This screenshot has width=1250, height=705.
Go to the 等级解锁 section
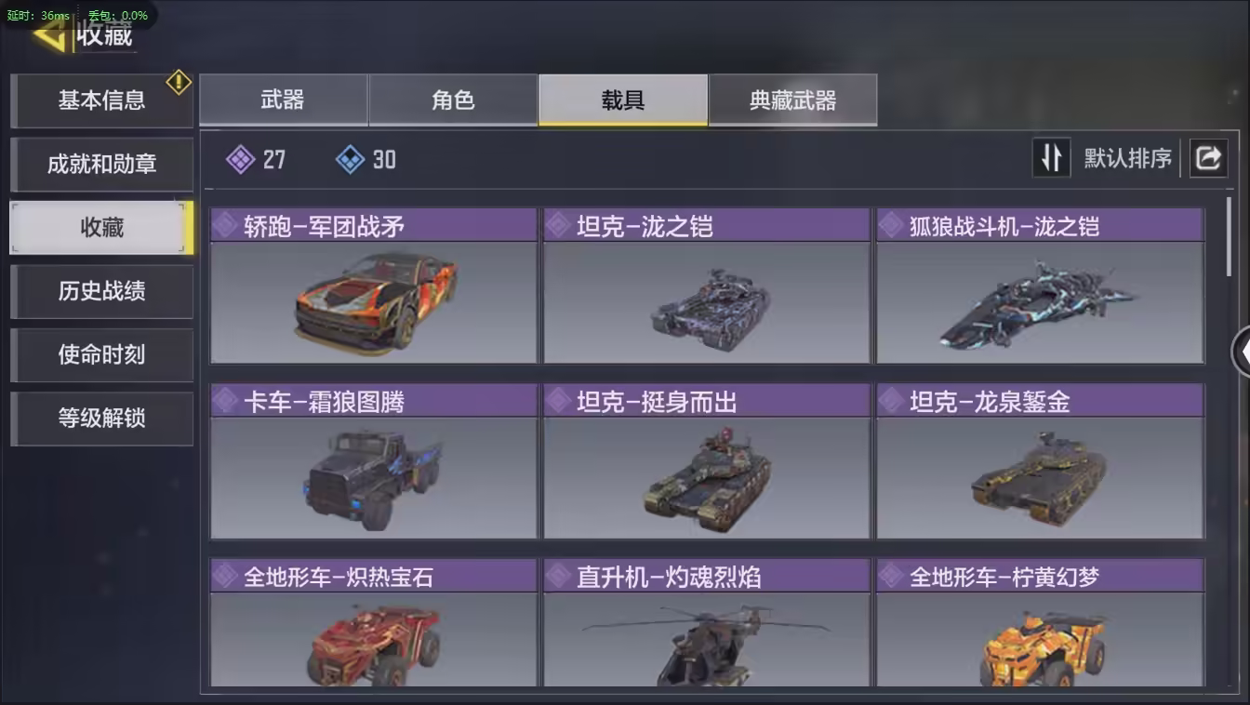click(101, 419)
